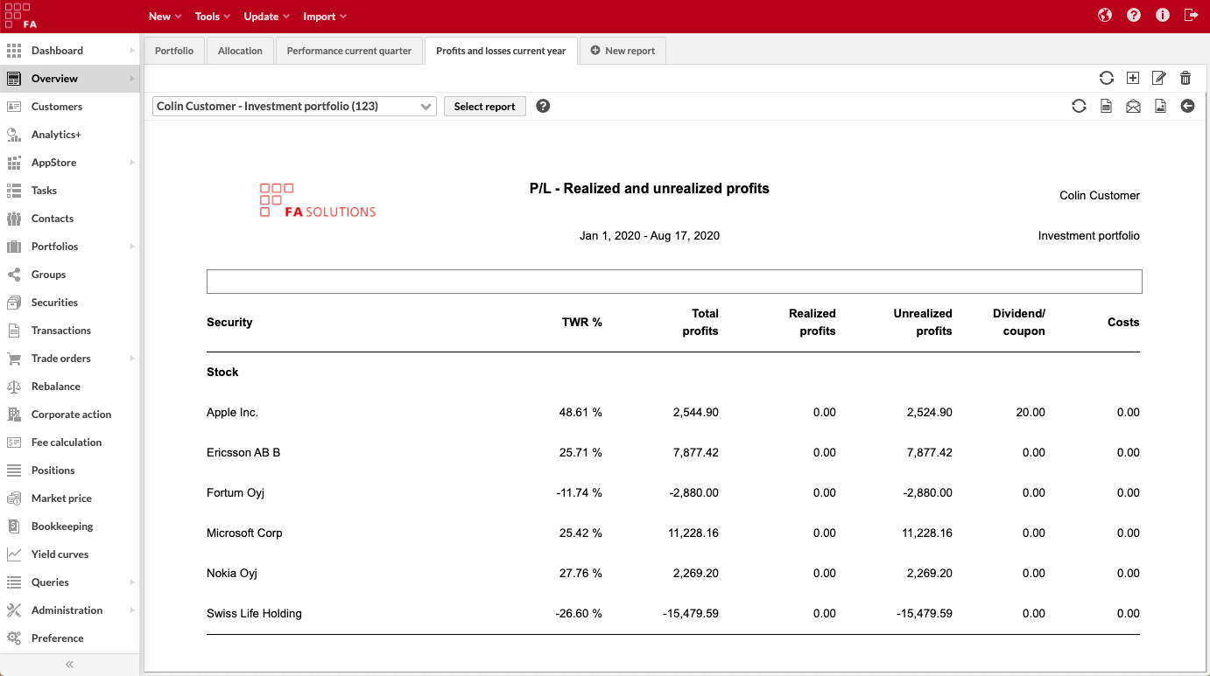This screenshot has width=1210, height=676.
Task: Click the Nokia Oyj security name
Action: tap(232, 573)
